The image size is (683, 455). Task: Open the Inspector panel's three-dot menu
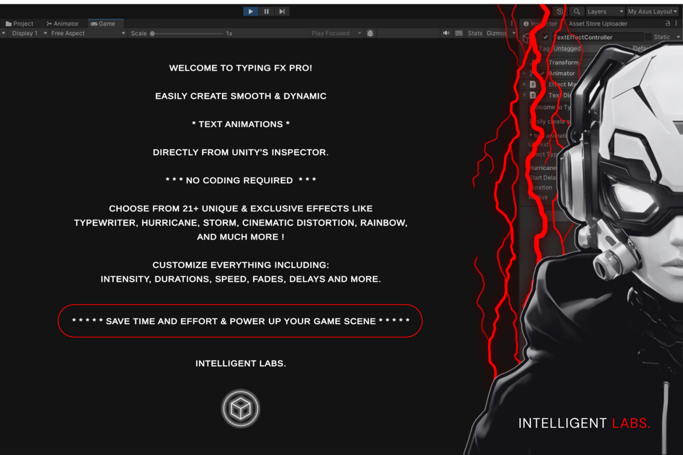pyautogui.click(x=677, y=24)
